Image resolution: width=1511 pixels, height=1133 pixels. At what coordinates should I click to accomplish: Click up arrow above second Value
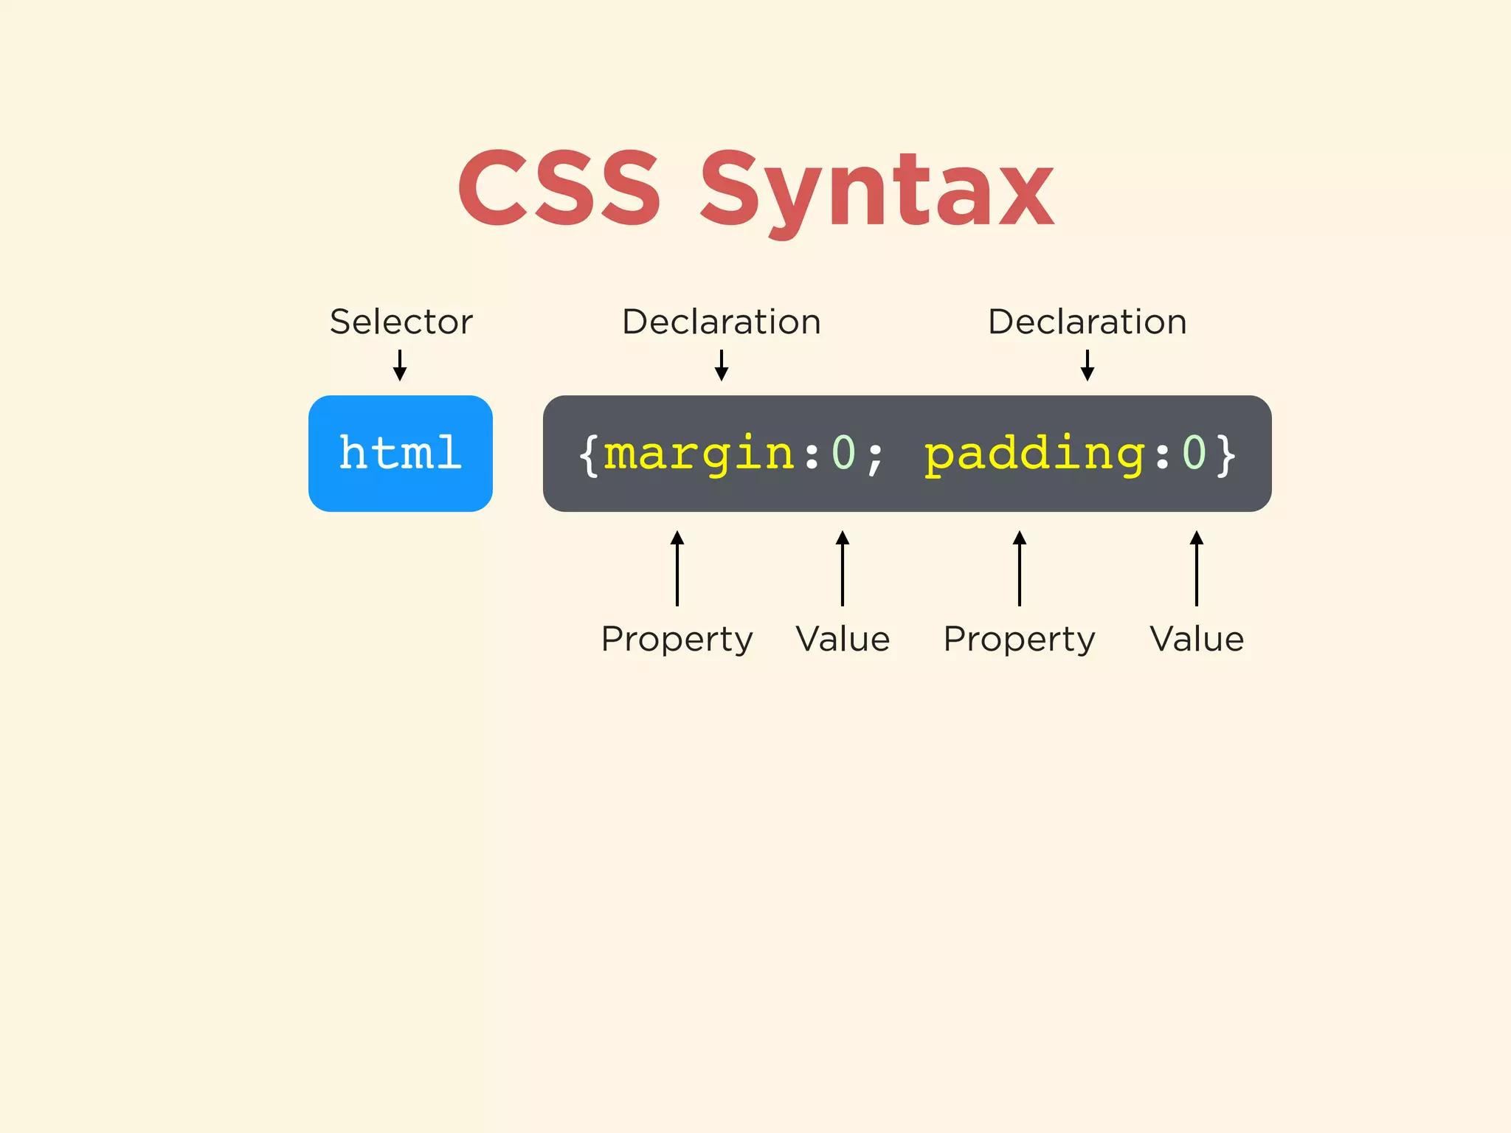coord(1197,568)
